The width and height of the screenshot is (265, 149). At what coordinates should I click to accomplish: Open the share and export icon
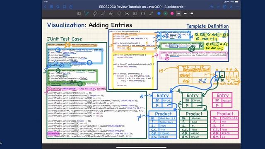click(71, 7)
